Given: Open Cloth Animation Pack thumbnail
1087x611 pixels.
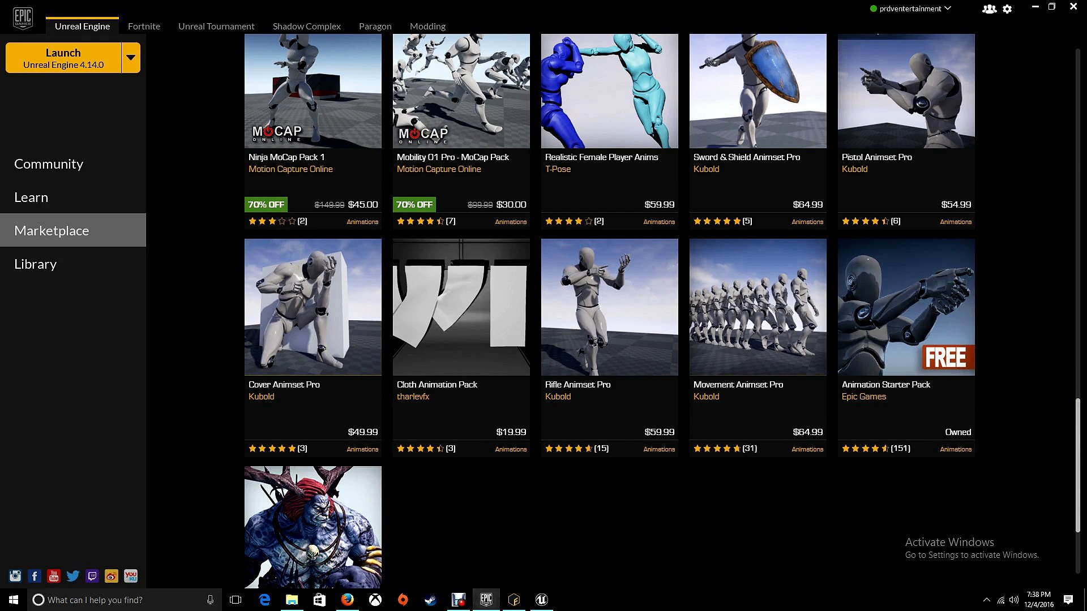Looking at the screenshot, I should (x=461, y=307).
